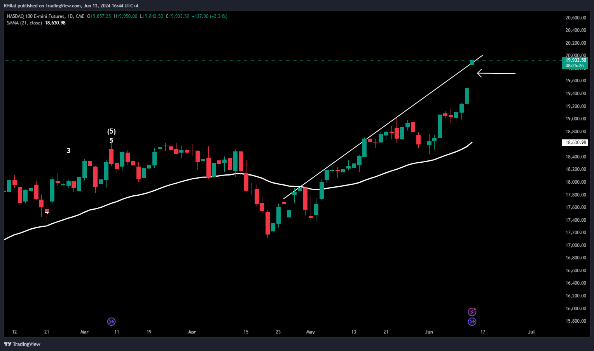The image size is (594, 351).
Task: Open the SMMA (21, close) indicator legend
Action: pyautogui.click(x=24, y=23)
